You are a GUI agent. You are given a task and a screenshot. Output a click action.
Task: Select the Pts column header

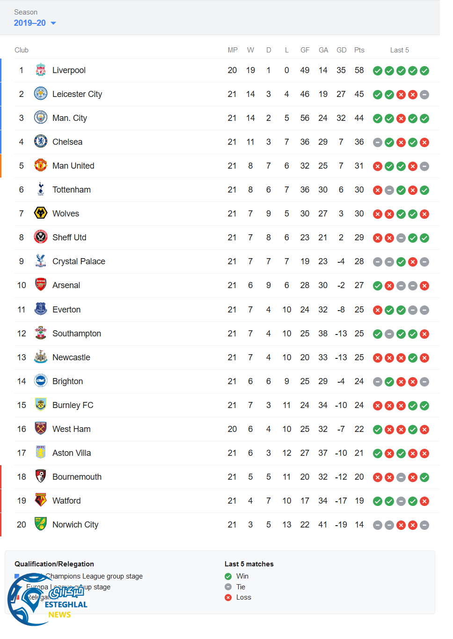click(x=359, y=50)
